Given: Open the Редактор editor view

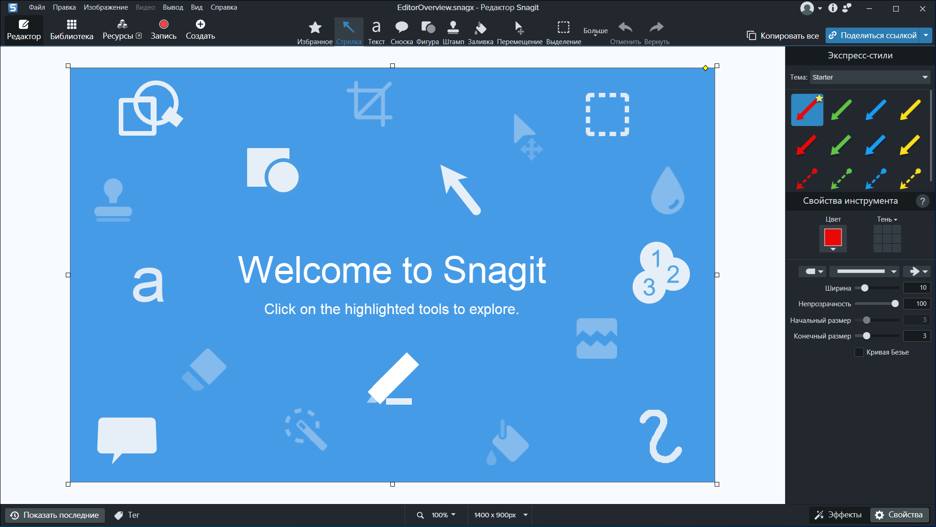Looking at the screenshot, I should pyautogui.click(x=24, y=30).
